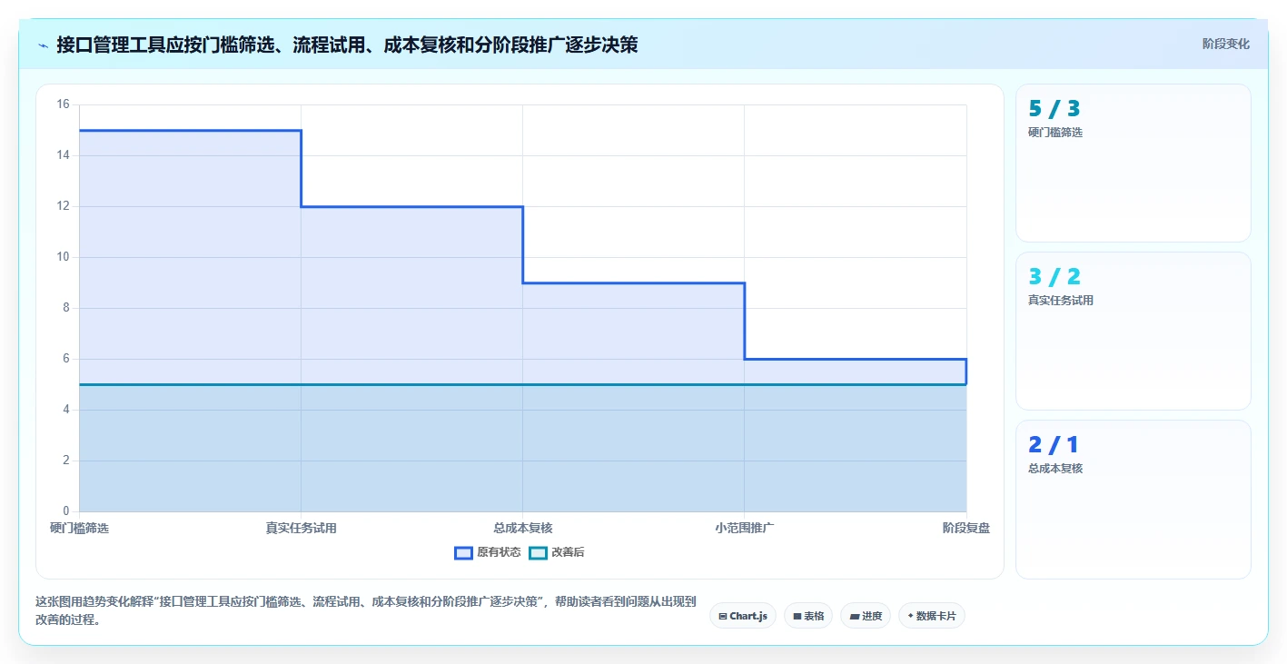The height and width of the screenshot is (664, 1287).
Task: Click the 阶段复盘 x-axis label
Action: pos(966,528)
